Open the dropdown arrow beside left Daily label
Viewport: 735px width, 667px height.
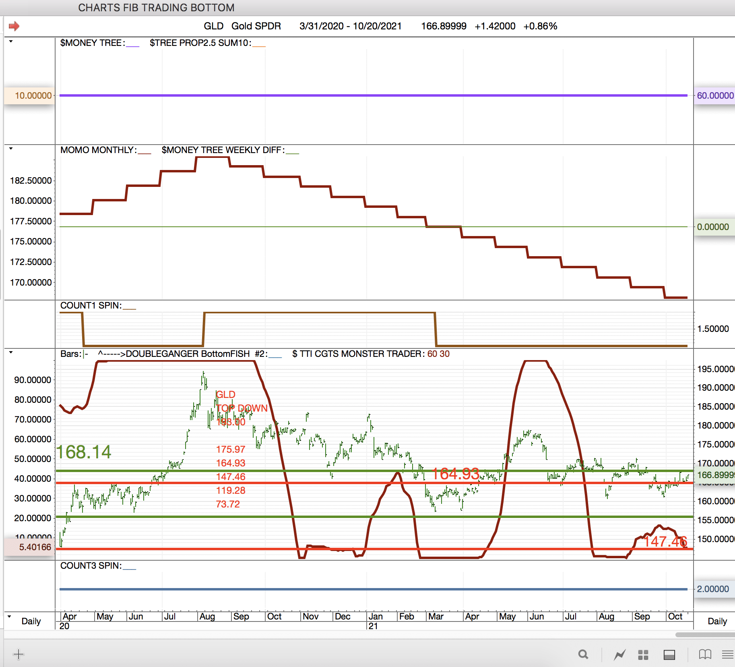pyautogui.click(x=9, y=616)
